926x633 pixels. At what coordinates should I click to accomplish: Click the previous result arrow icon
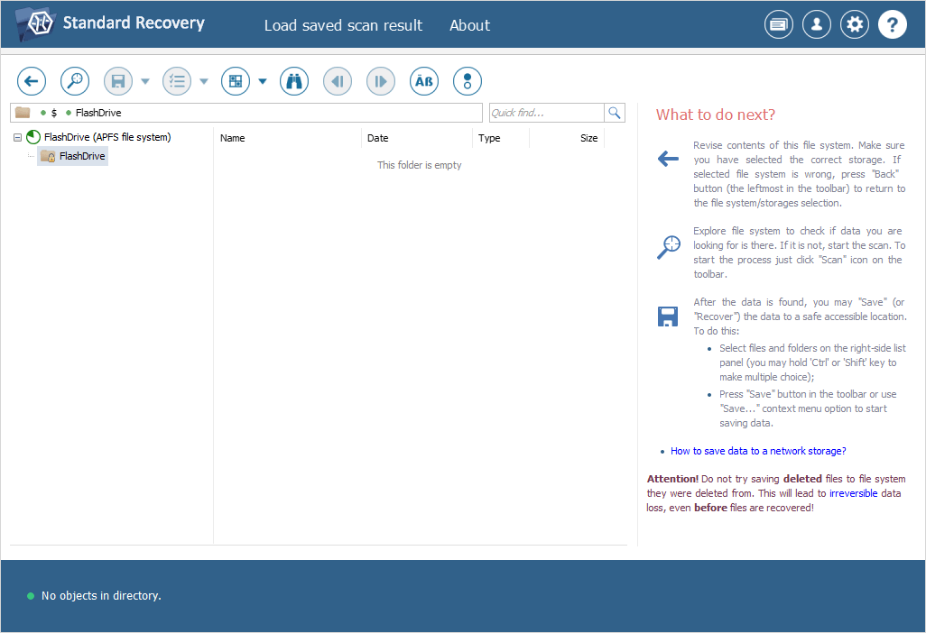[338, 81]
